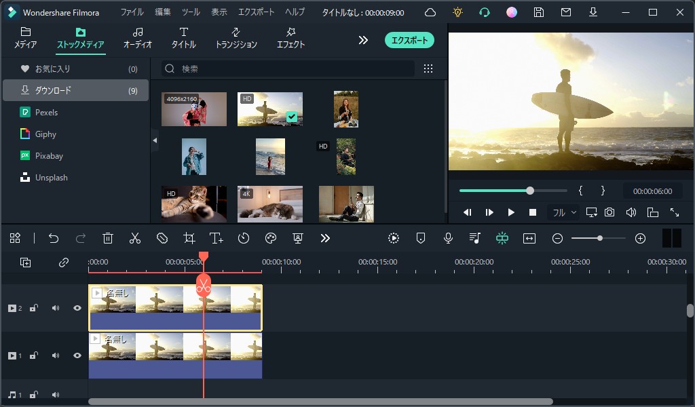The height and width of the screenshot is (407, 695).
Task: Click the timeline zoom slider handle
Action: [x=600, y=238]
